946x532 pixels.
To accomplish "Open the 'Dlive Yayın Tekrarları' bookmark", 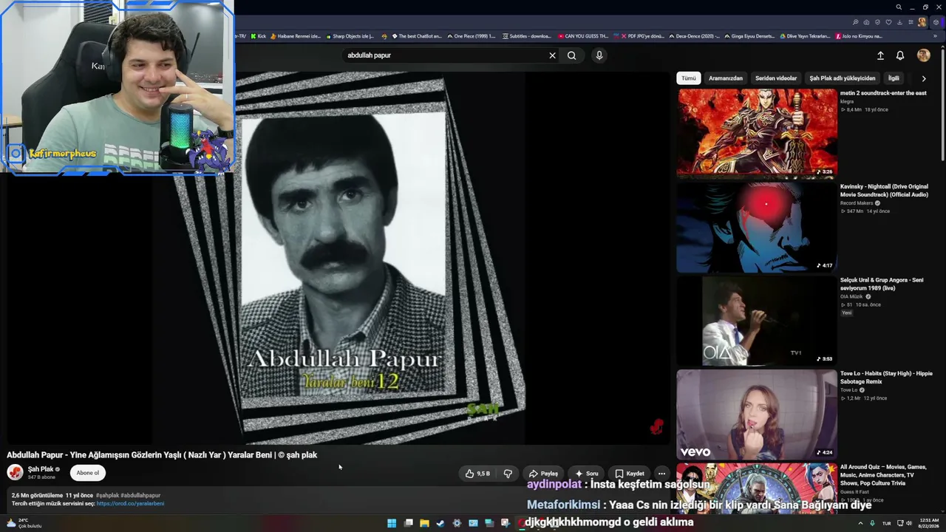I will 805,36.
